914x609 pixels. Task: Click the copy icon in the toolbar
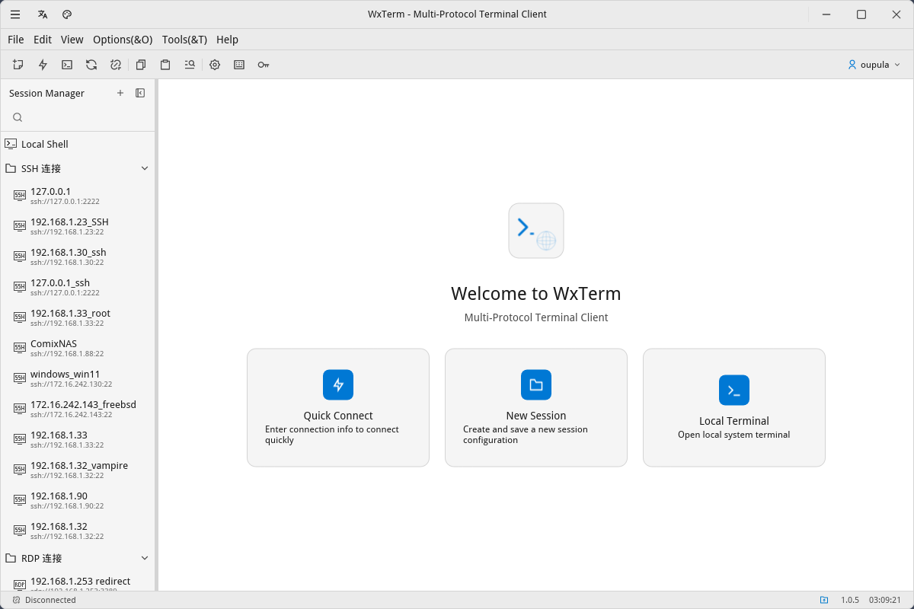[141, 65]
